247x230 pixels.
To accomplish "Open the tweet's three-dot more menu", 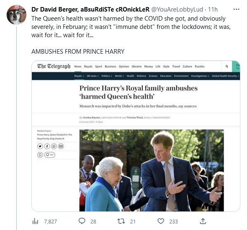I will tap(236, 9).
